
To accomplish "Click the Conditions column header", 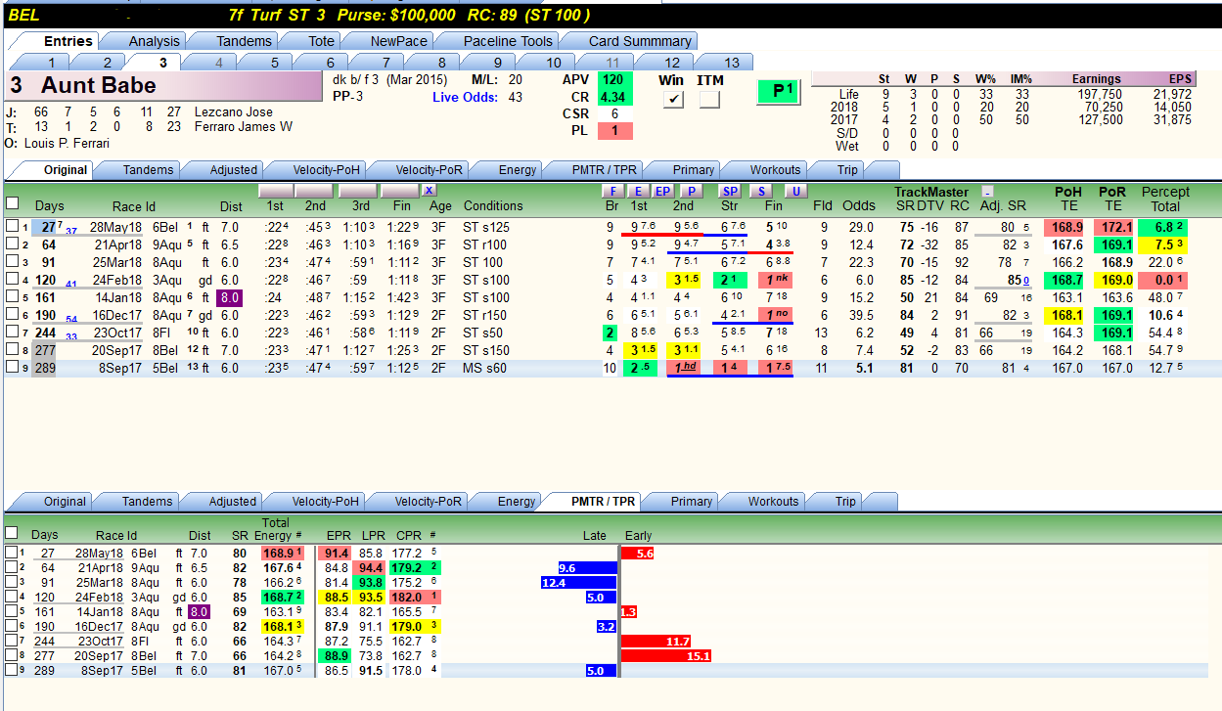I will [493, 206].
